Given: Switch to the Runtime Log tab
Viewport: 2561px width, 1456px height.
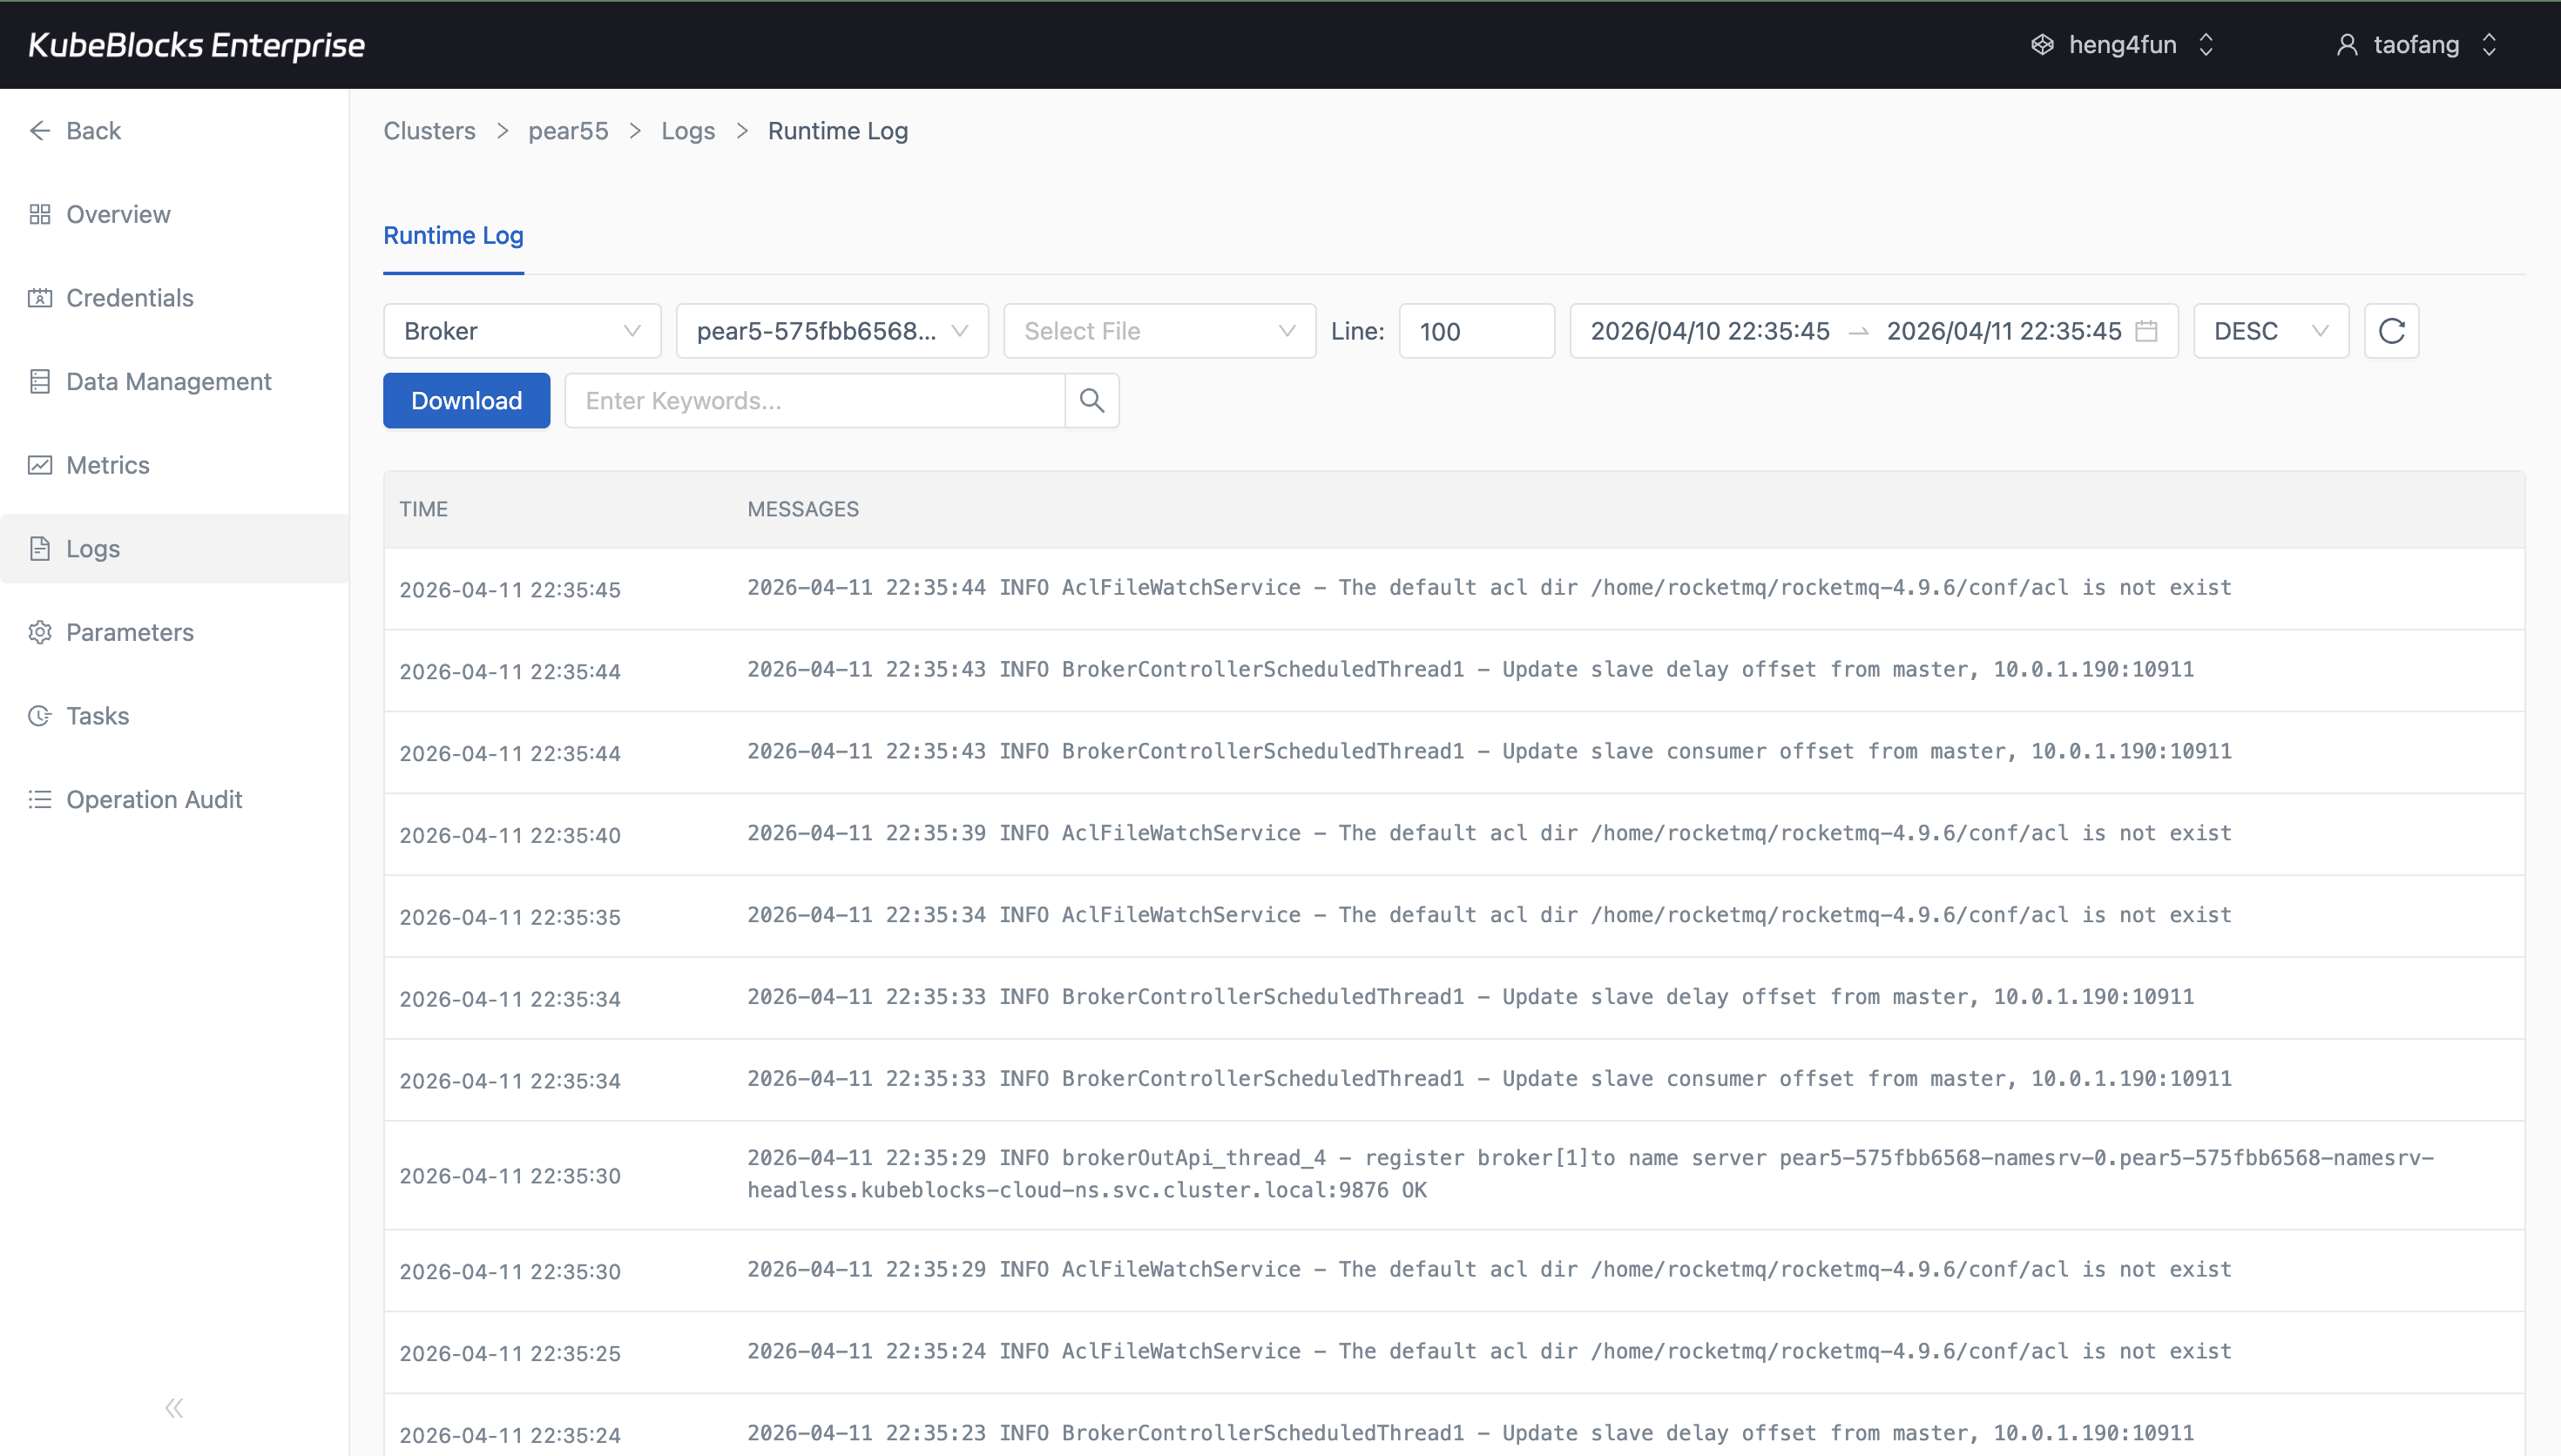Looking at the screenshot, I should pyautogui.click(x=453, y=236).
